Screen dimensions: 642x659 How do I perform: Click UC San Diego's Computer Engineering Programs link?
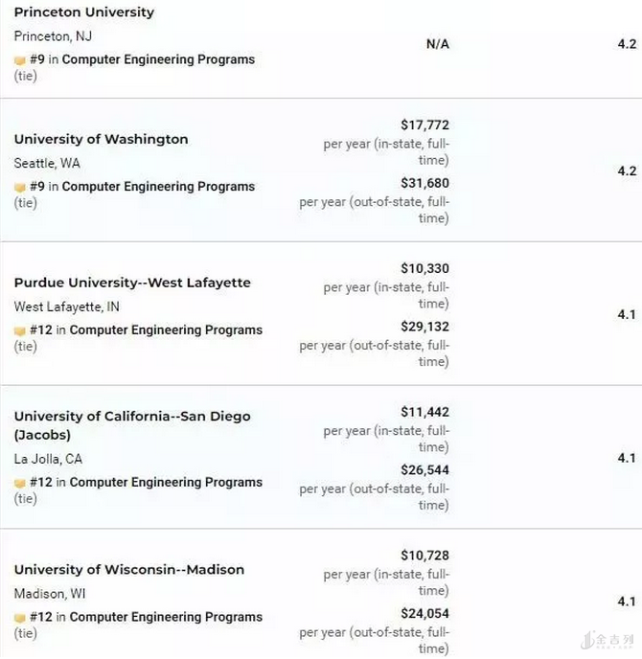(166, 483)
